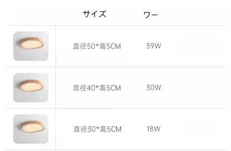This screenshot has width=231, height=151.
Task: Click the サイズ column header
Action: pos(94,14)
